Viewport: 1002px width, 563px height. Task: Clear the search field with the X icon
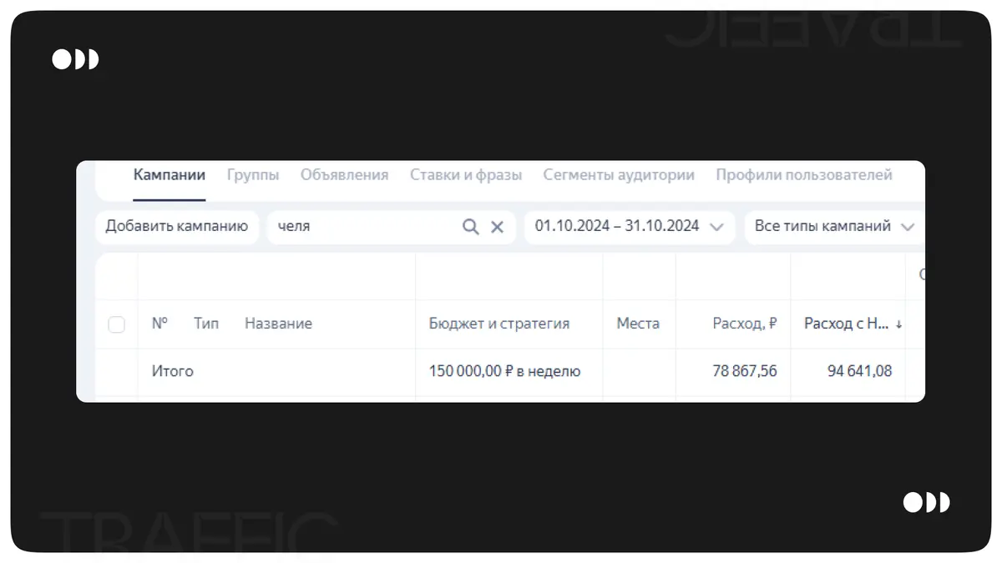coord(497,227)
